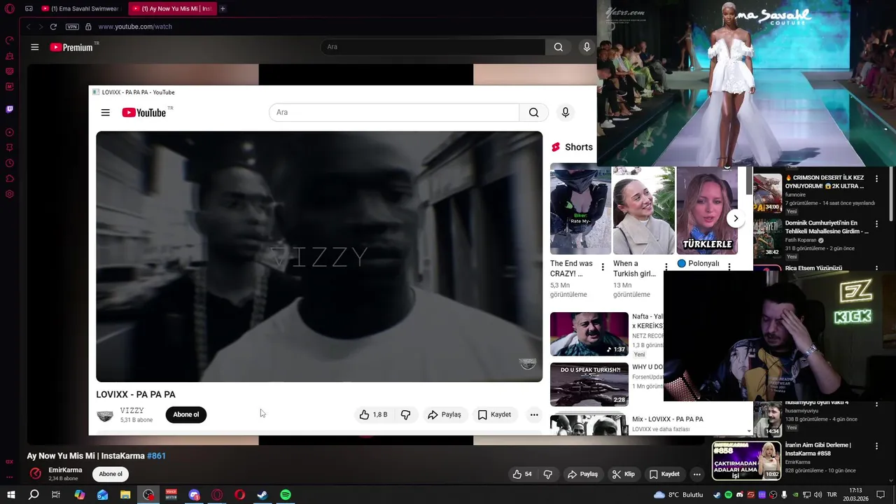Screen dimensions: 896x504
Task: Click outer YouTube Premium search magnifier button
Action: point(558,47)
